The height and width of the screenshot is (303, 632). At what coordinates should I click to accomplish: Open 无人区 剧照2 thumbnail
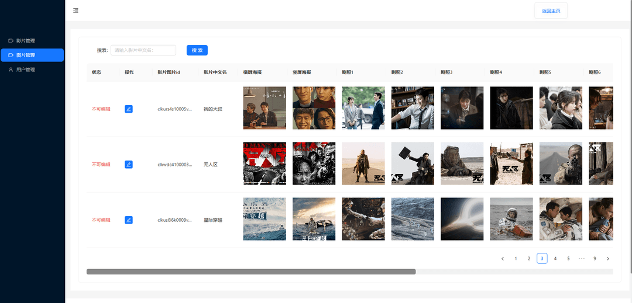point(413,163)
